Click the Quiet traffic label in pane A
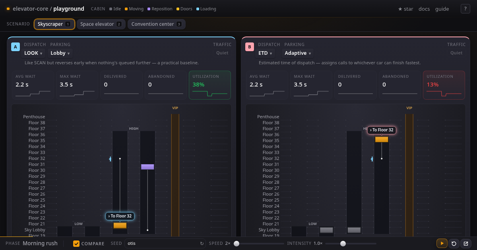The width and height of the screenshot is (477, 250). (x=222, y=53)
